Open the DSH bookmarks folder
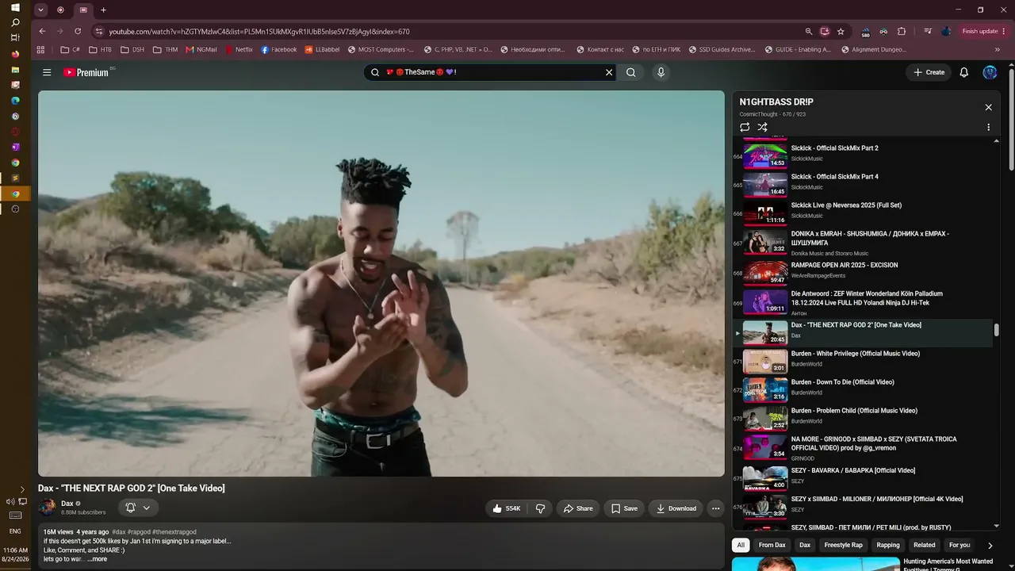Viewport: 1015px width, 571px height. [132, 49]
